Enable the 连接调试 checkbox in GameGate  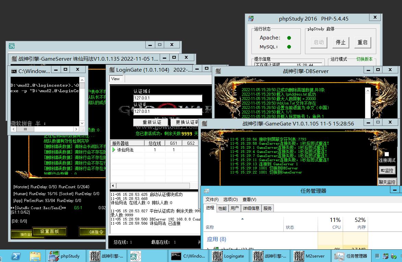coord(387,154)
